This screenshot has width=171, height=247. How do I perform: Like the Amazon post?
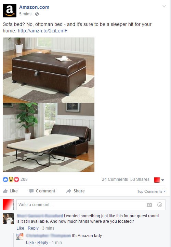10,191
